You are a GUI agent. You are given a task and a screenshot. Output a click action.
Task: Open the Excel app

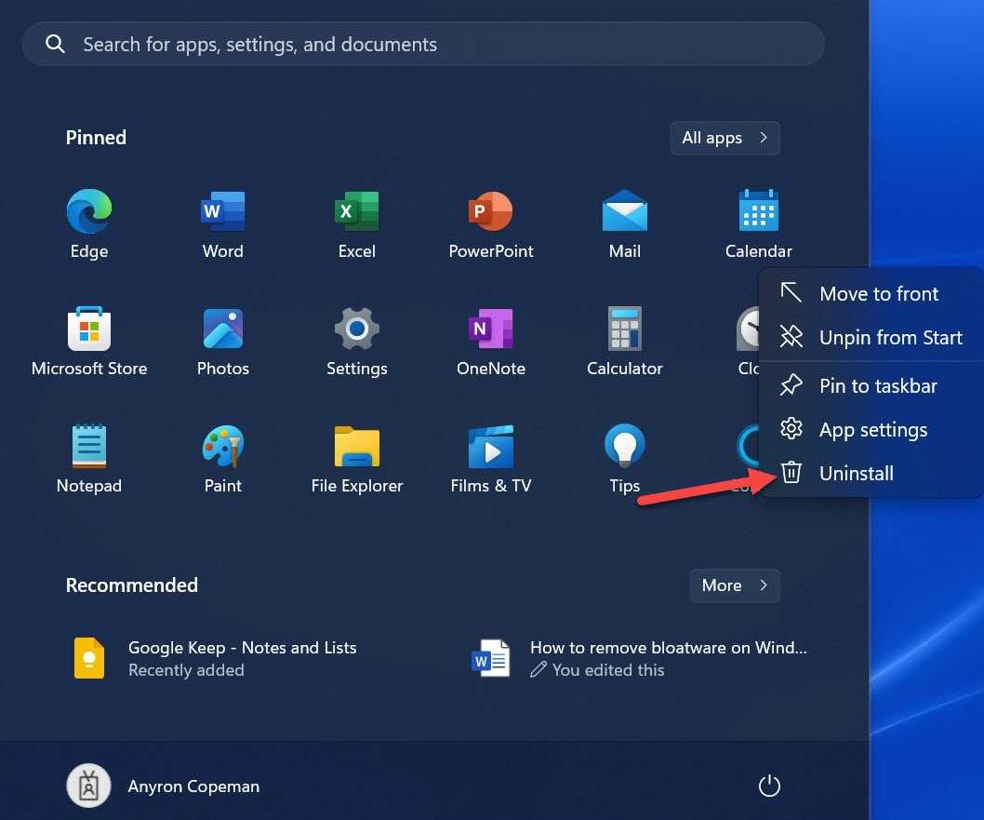click(356, 223)
